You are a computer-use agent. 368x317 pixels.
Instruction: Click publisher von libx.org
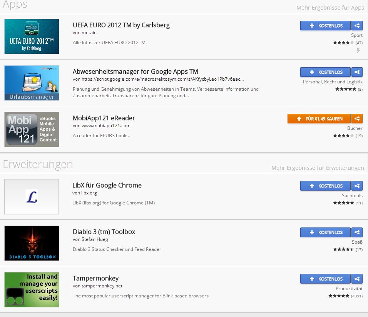point(84,193)
